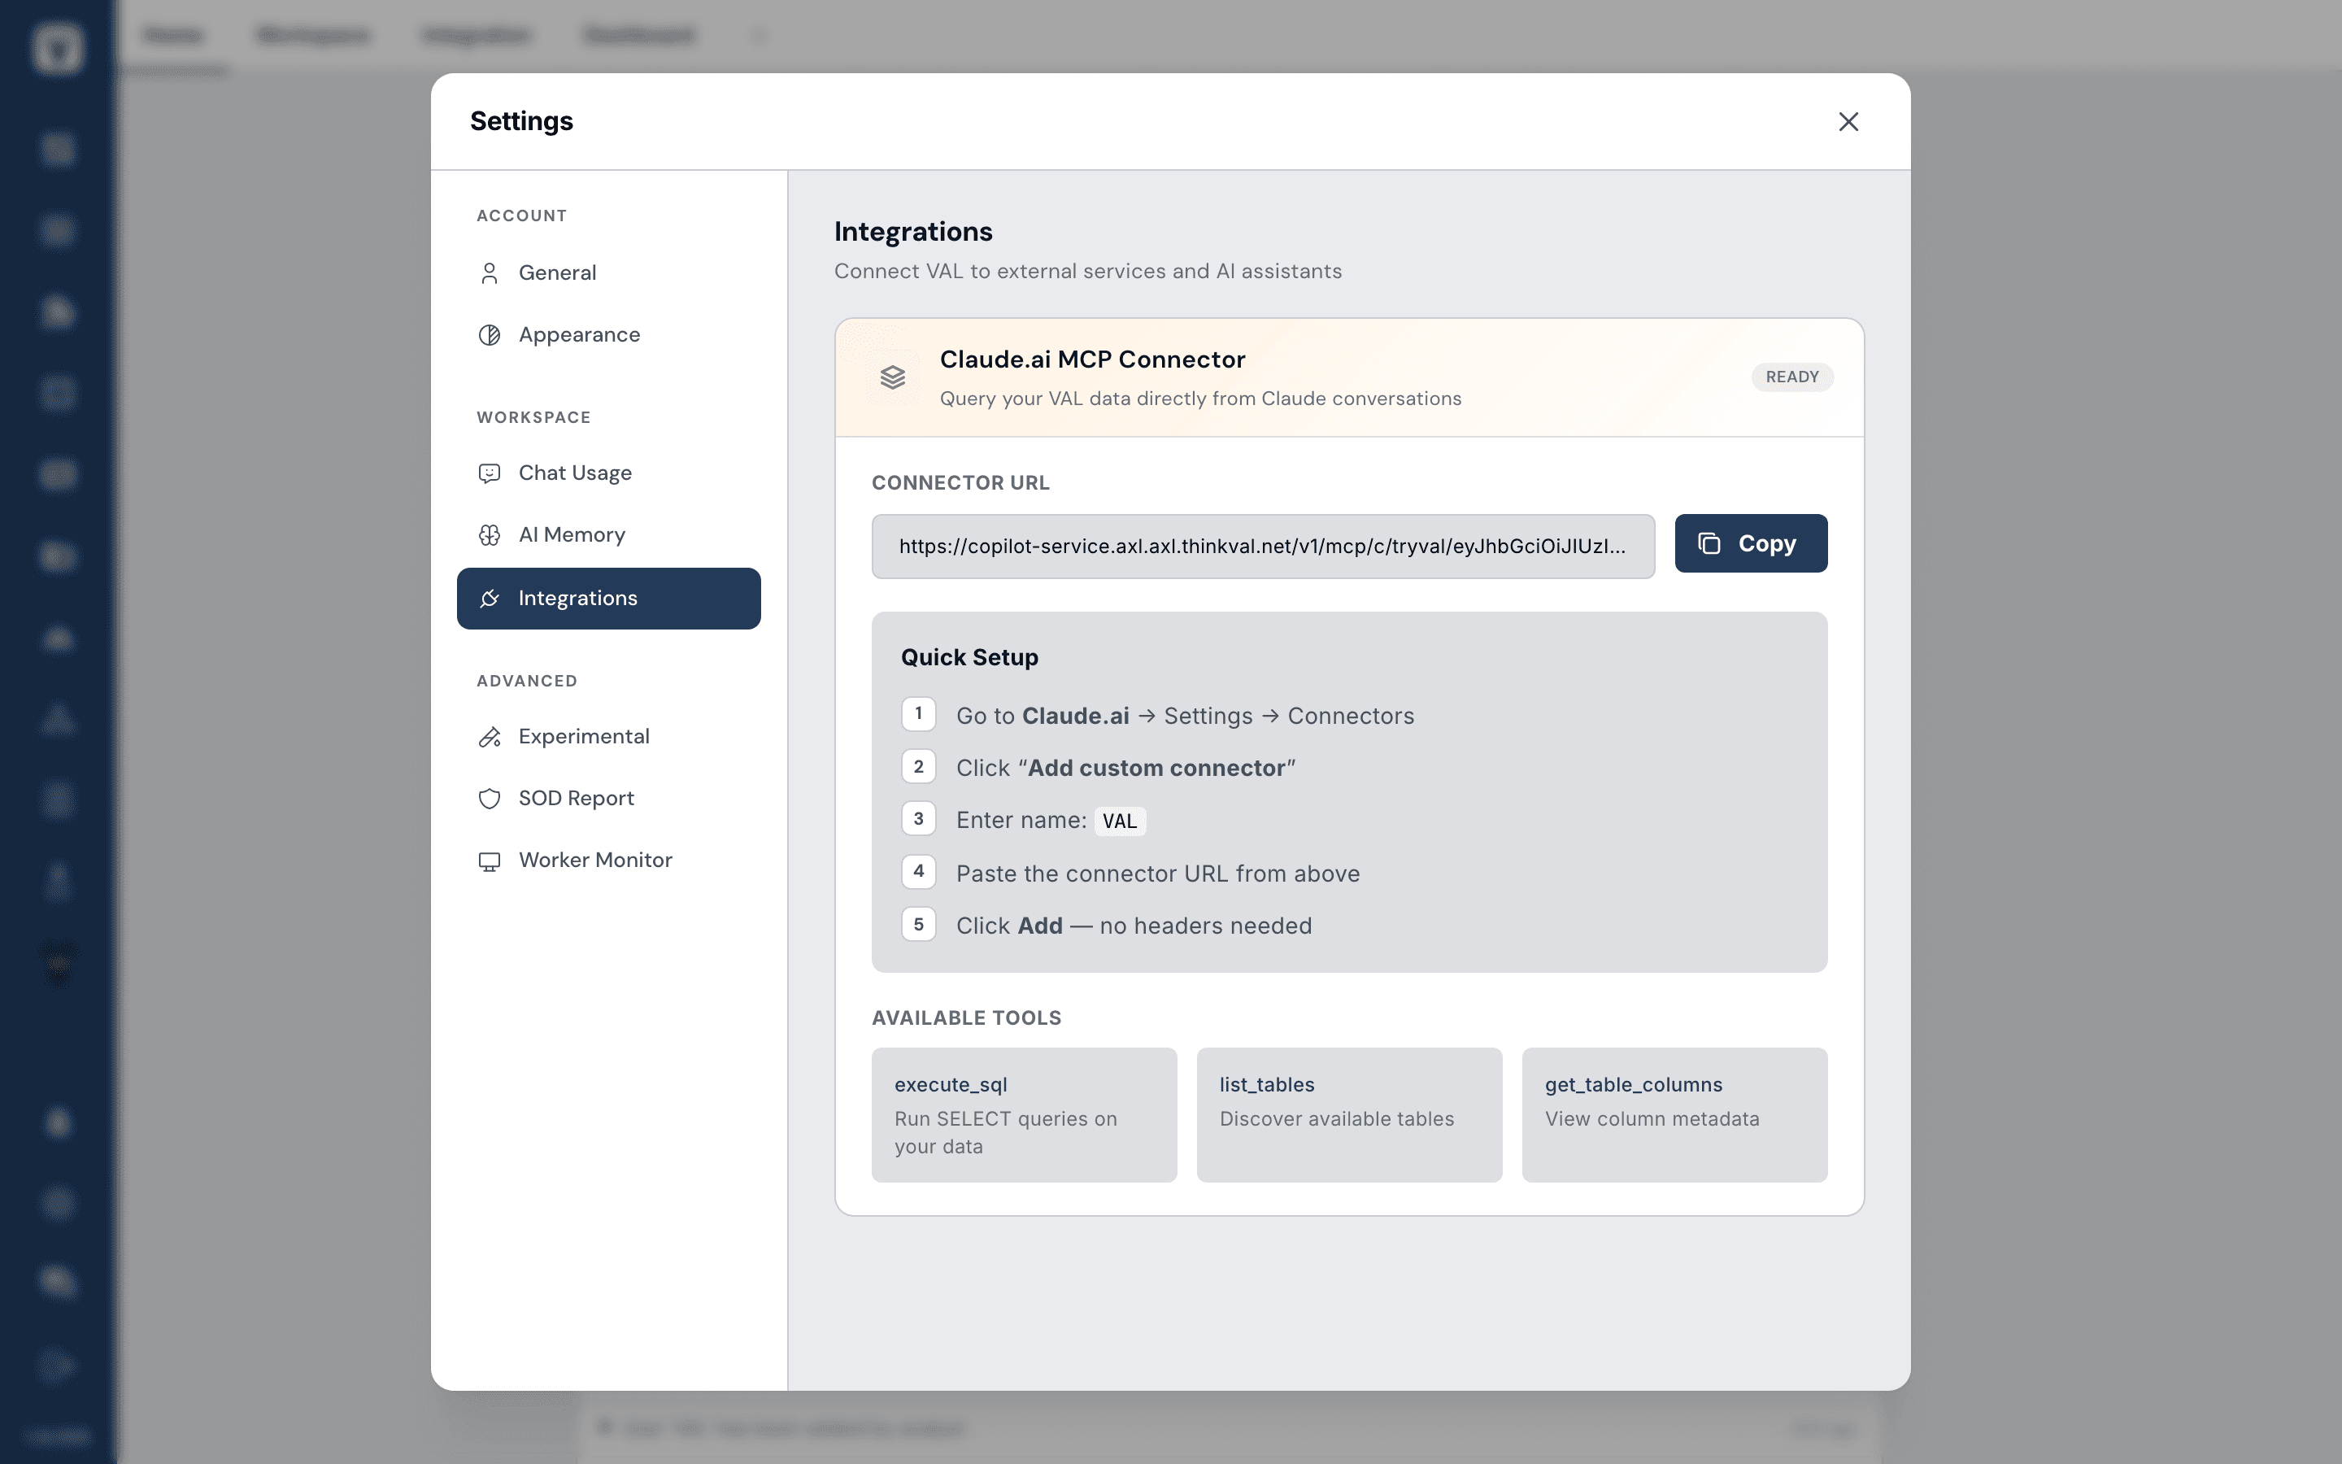Click the Worker Monitor screen icon
2342x1464 pixels.
[490, 861]
